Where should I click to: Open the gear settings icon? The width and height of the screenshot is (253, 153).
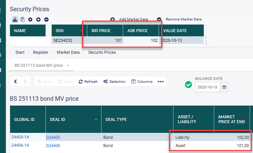[x=30, y=19]
